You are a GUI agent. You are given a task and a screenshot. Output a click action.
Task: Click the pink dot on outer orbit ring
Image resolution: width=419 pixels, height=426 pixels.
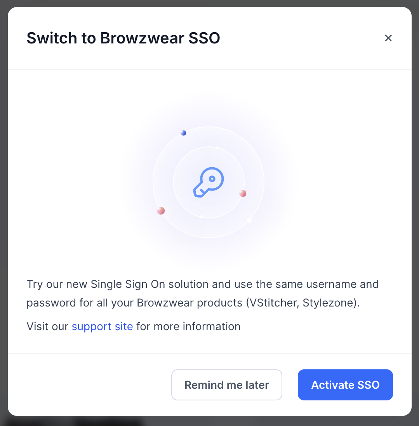[x=161, y=211]
